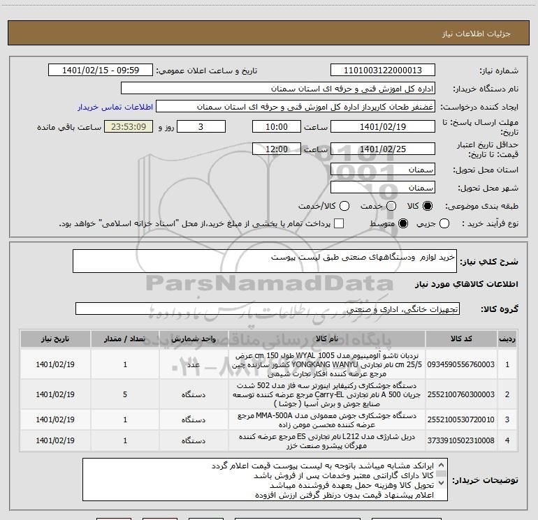Click the تعداد / مقدار column header
The height and width of the screenshot is (520, 538).
pyautogui.click(x=125, y=339)
